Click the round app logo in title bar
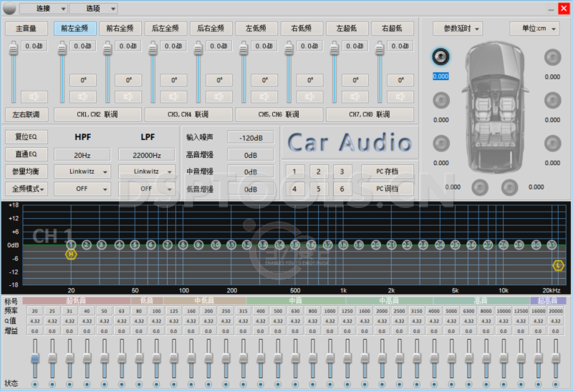Screen dimensions: 573x391 coord(9,9)
